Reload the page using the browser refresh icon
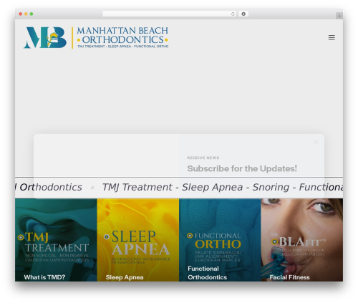 233,14
